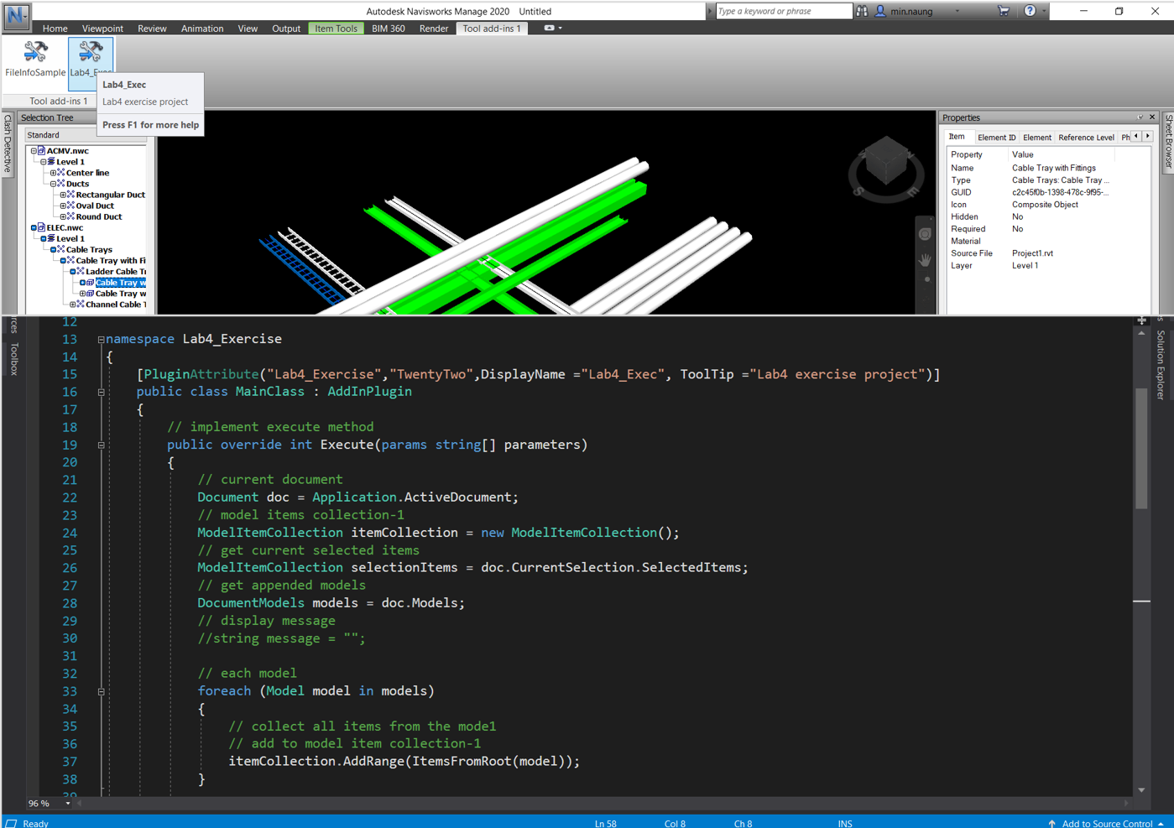Toggle code folding for the foreach block

click(x=101, y=692)
